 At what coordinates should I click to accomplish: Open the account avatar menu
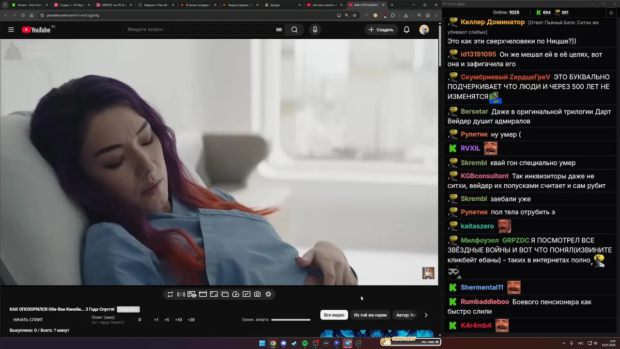click(424, 30)
